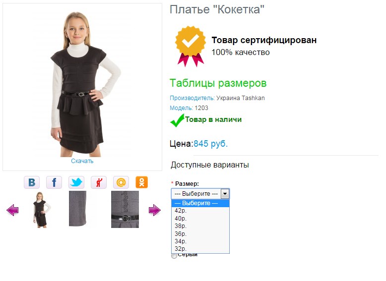386x281 pixels.
Task: Click the main product photo
Action: pos(82,82)
